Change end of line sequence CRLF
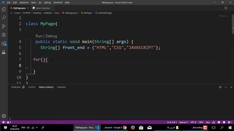 pos(201,122)
